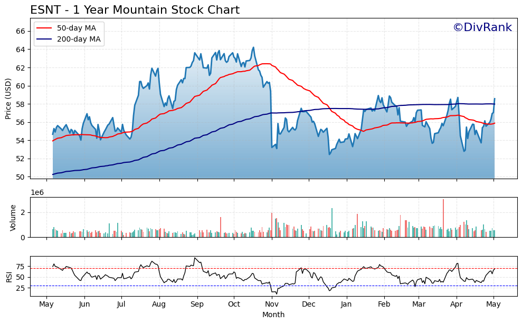The image size is (522, 324).
Task: Click the "Oct" month label
Action: pyautogui.click(x=234, y=305)
